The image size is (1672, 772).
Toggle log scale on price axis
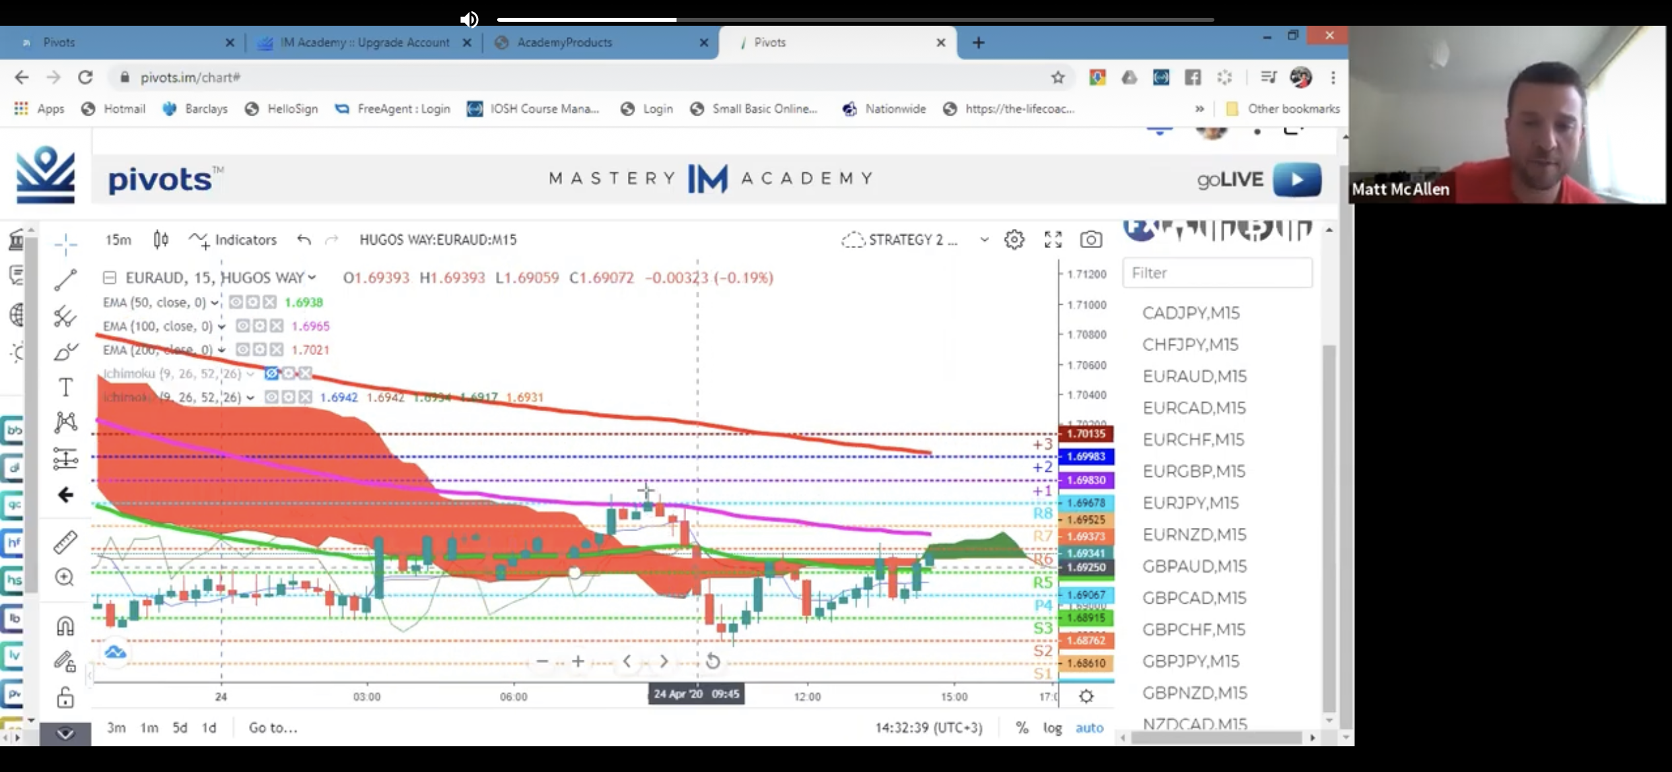(x=1053, y=727)
